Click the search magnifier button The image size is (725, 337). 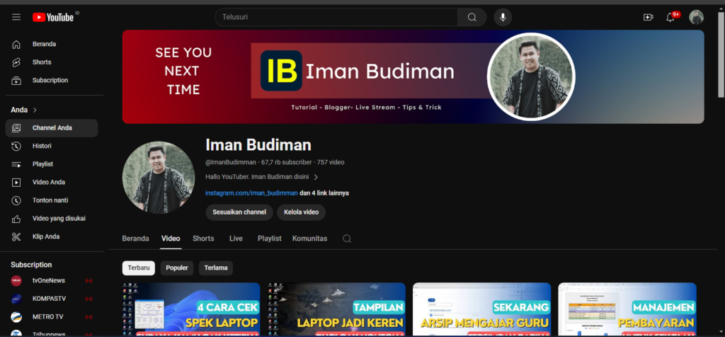pyautogui.click(x=472, y=17)
